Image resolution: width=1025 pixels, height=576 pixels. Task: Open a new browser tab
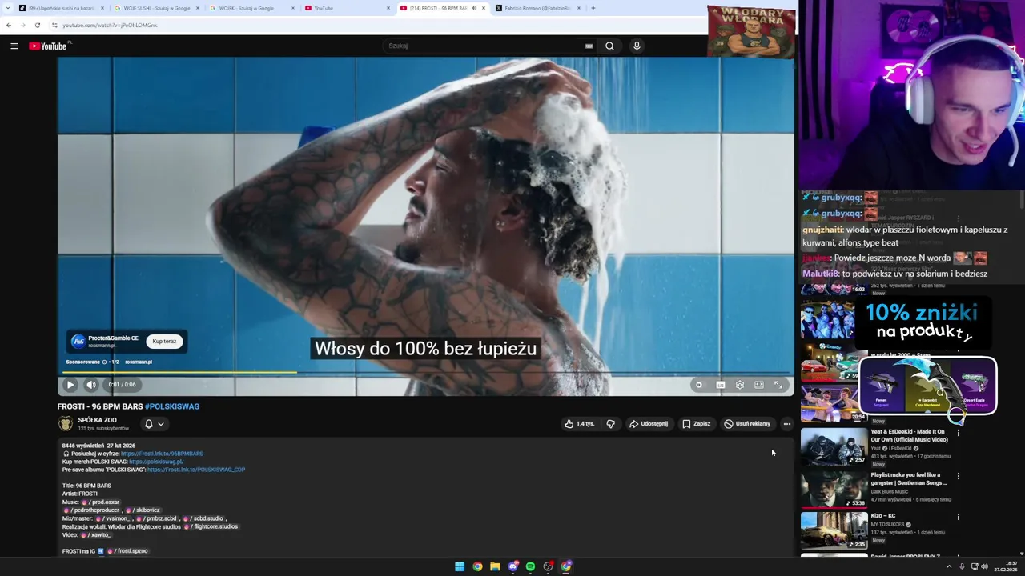click(x=593, y=8)
